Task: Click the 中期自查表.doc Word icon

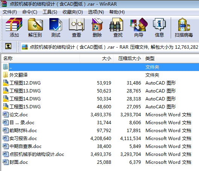Action: [x=6, y=146]
